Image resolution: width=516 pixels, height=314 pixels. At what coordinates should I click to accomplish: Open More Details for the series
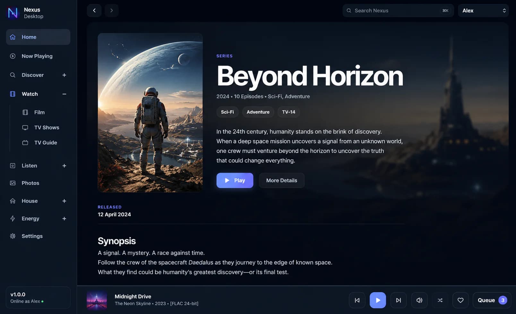click(x=282, y=180)
